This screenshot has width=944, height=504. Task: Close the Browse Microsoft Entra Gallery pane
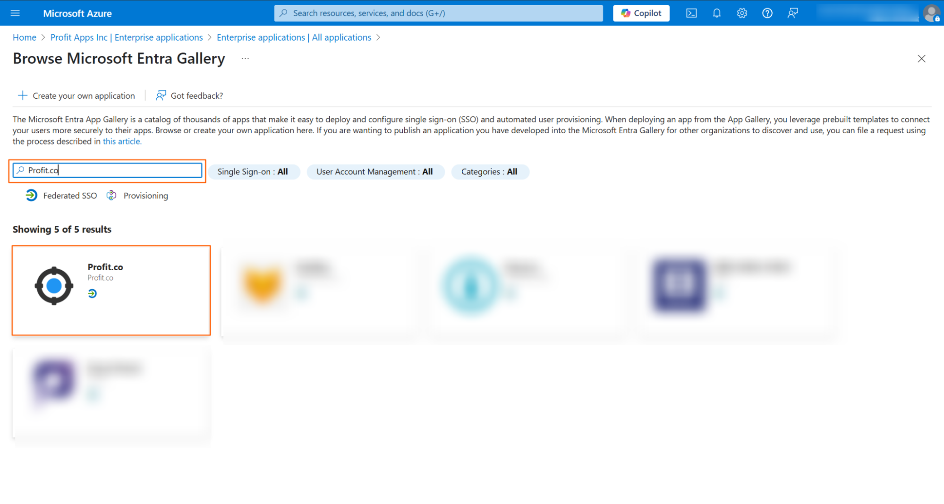(921, 59)
